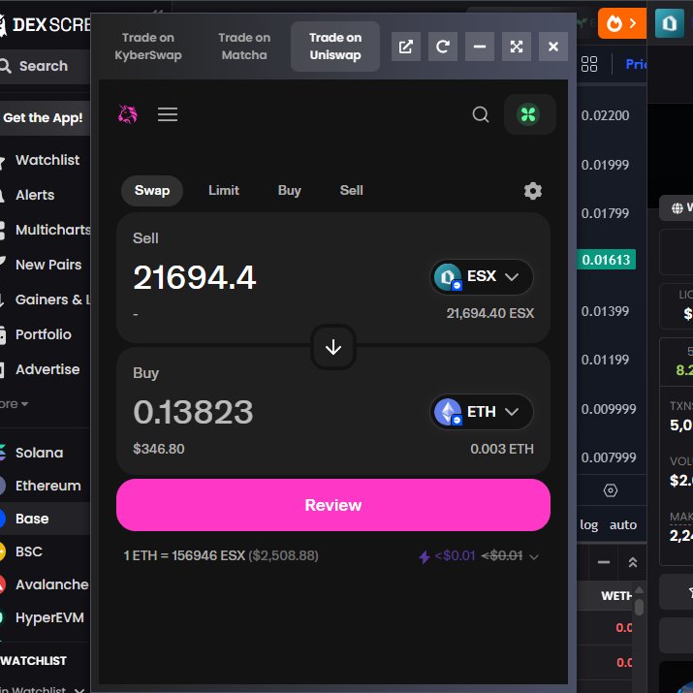Viewport: 693px width, 693px height.
Task: Select Base chain in sidebar
Action: (46, 519)
